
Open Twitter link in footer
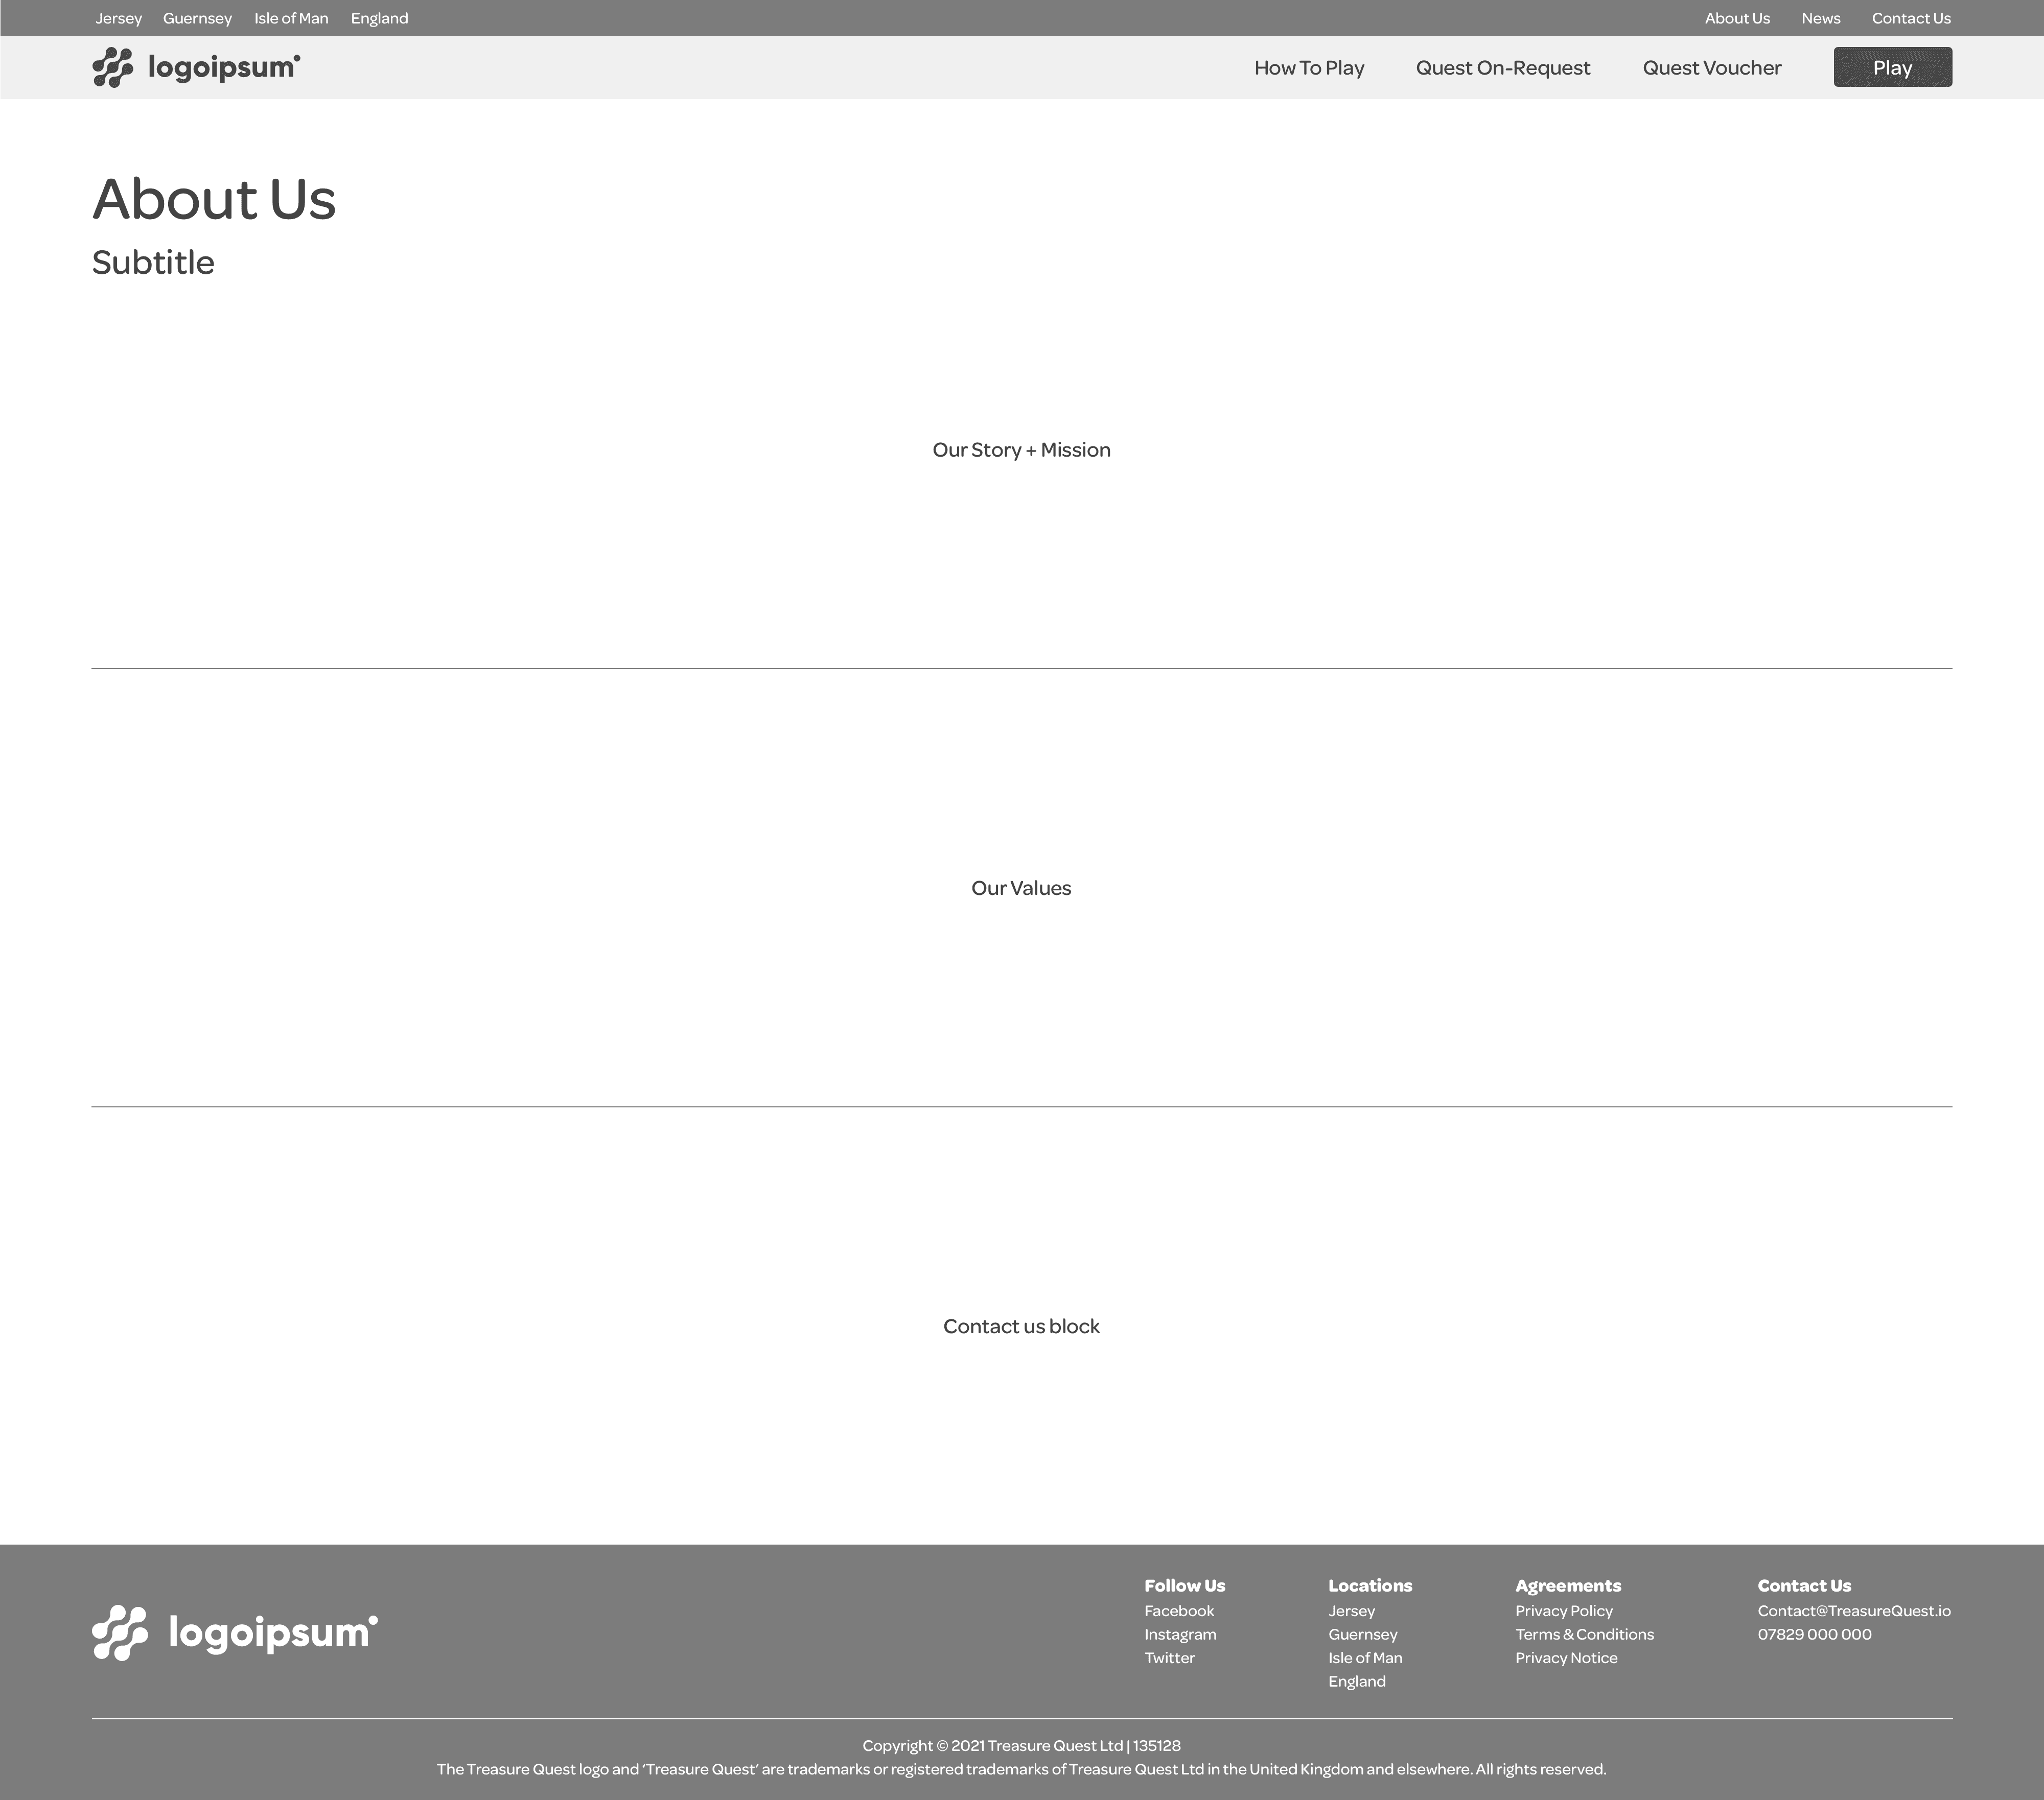tap(1169, 1657)
